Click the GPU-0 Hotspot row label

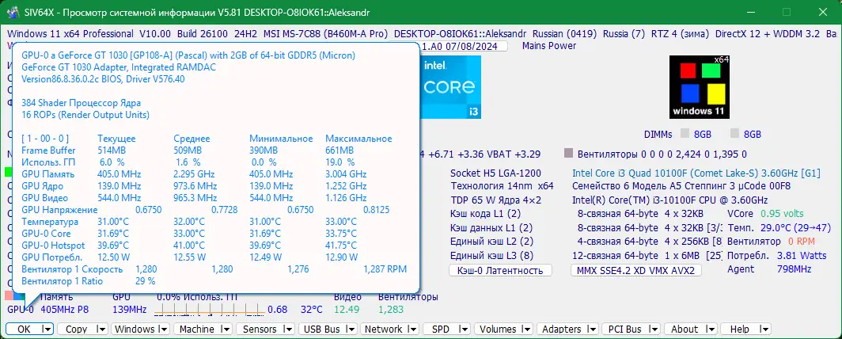(52, 246)
